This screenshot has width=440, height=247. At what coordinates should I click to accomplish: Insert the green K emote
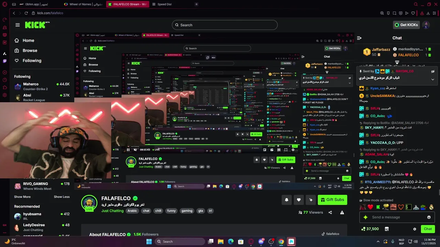[x=378, y=207]
